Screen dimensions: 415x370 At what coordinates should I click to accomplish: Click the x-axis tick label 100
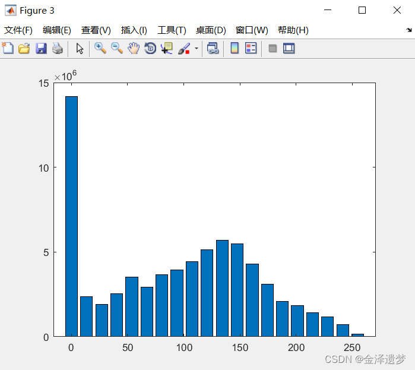184,347
